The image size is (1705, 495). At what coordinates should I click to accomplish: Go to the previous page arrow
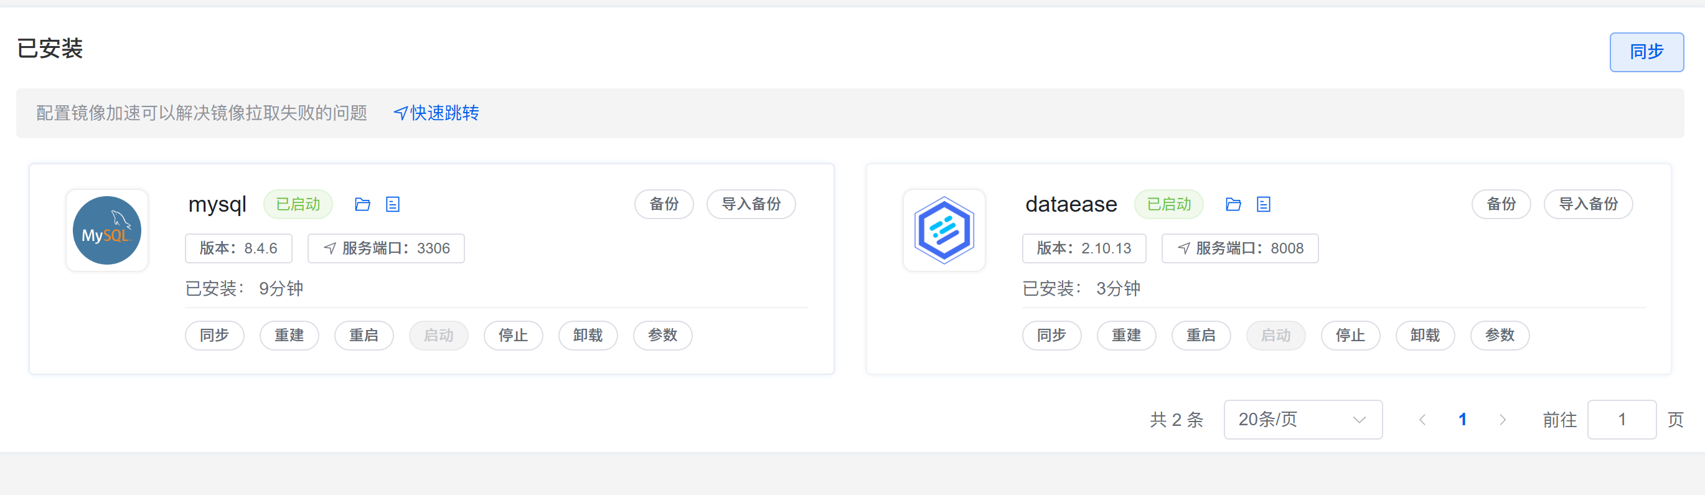1422,420
